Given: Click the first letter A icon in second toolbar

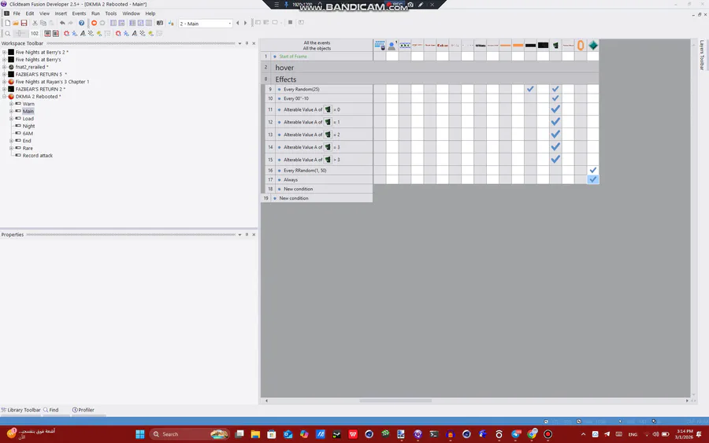Looking at the screenshot, I should click(83, 33).
